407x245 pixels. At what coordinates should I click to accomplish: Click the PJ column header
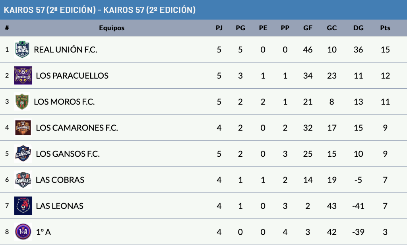pyautogui.click(x=219, y=28)
